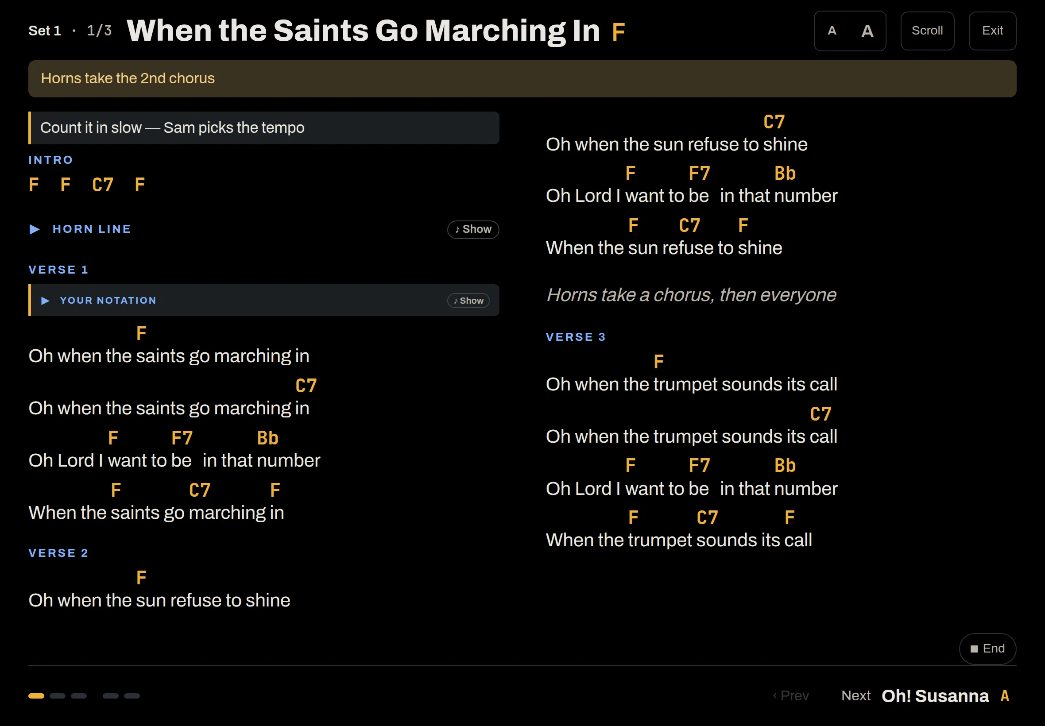Click the VERSE 2 heading
Screen dimensions: 1045x726
click(x=58, y=553)
